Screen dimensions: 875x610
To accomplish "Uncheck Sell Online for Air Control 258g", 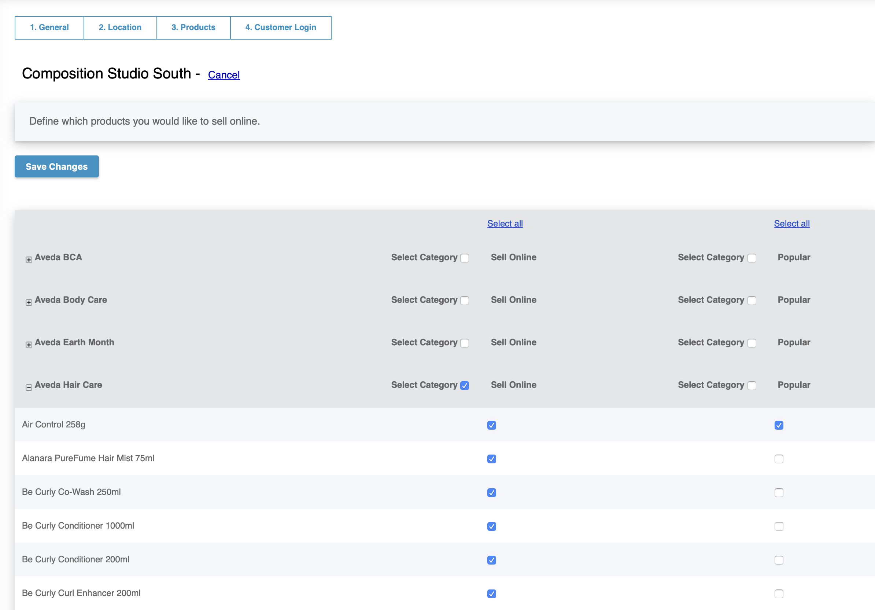I will click(492, 426).
